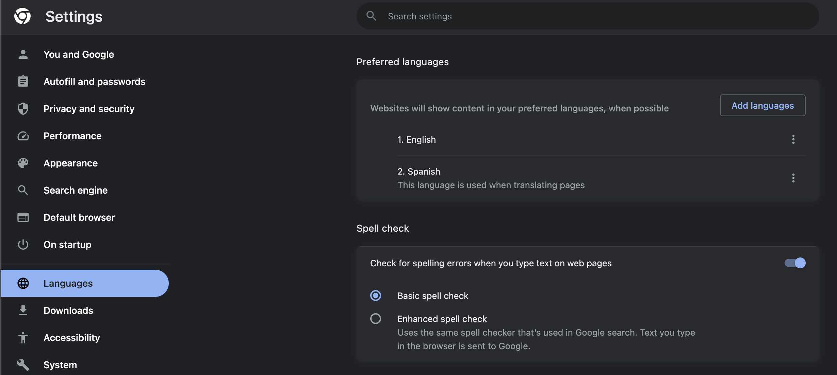837x375 pixels.
Task: Click the wrench System icon
Action: tap(23, 365)
